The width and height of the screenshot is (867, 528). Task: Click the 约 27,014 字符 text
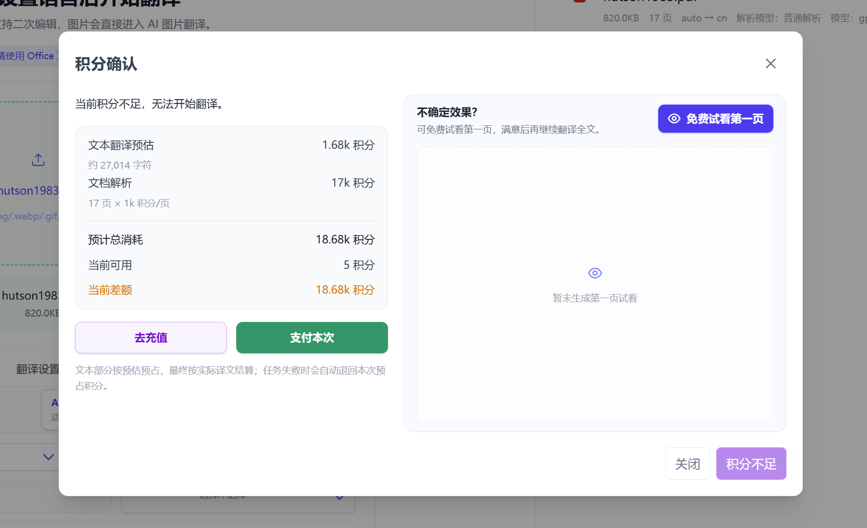[120, 165]
